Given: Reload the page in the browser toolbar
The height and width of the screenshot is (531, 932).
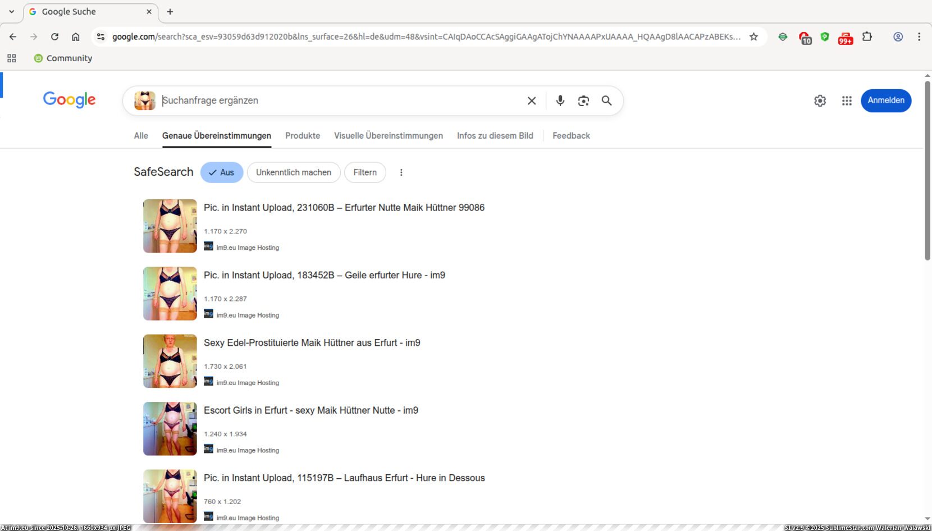Looking at the screenshot, I should [54, 36].
